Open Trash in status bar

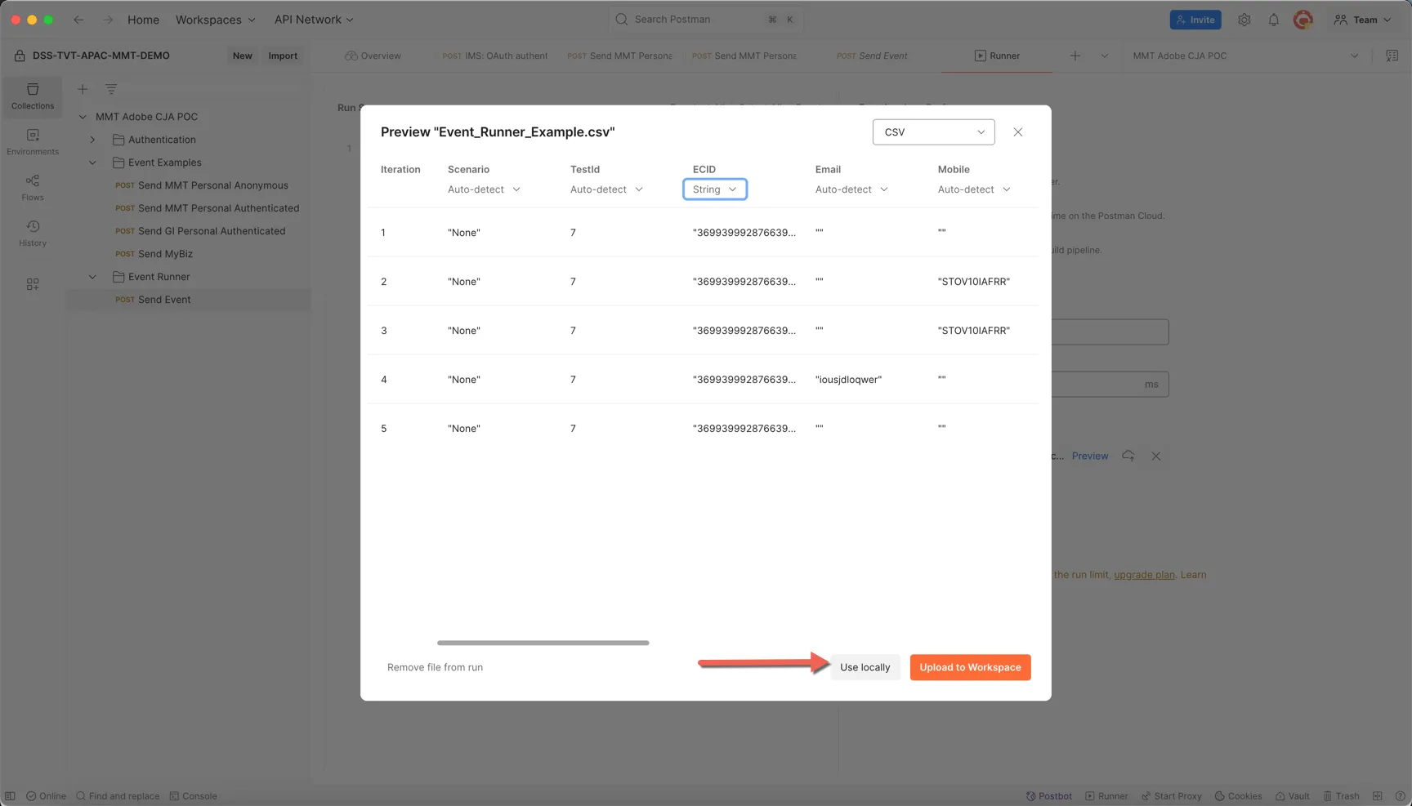[1341, 796]
